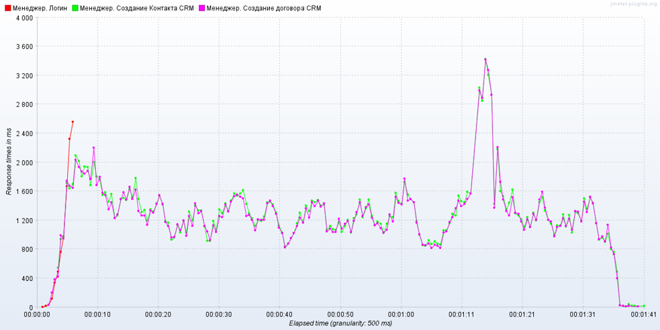660x330 pixels.
Task: Click the red Менеджер. Логин legend swatch
Action: point(7,8)
